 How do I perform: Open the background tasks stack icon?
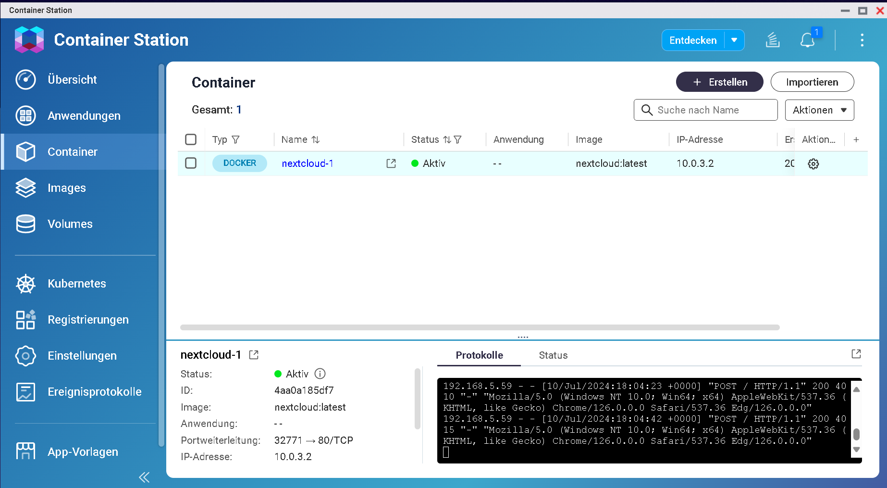(x=773, y=40)
